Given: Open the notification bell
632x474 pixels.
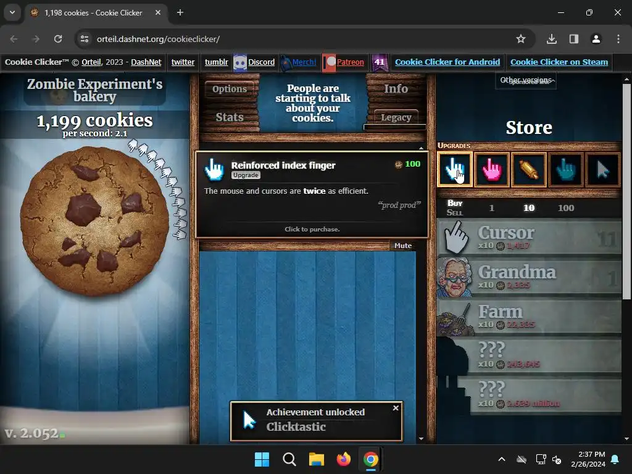Looking at the screenshot, I should pyautogui.click(x=615, y=459).
